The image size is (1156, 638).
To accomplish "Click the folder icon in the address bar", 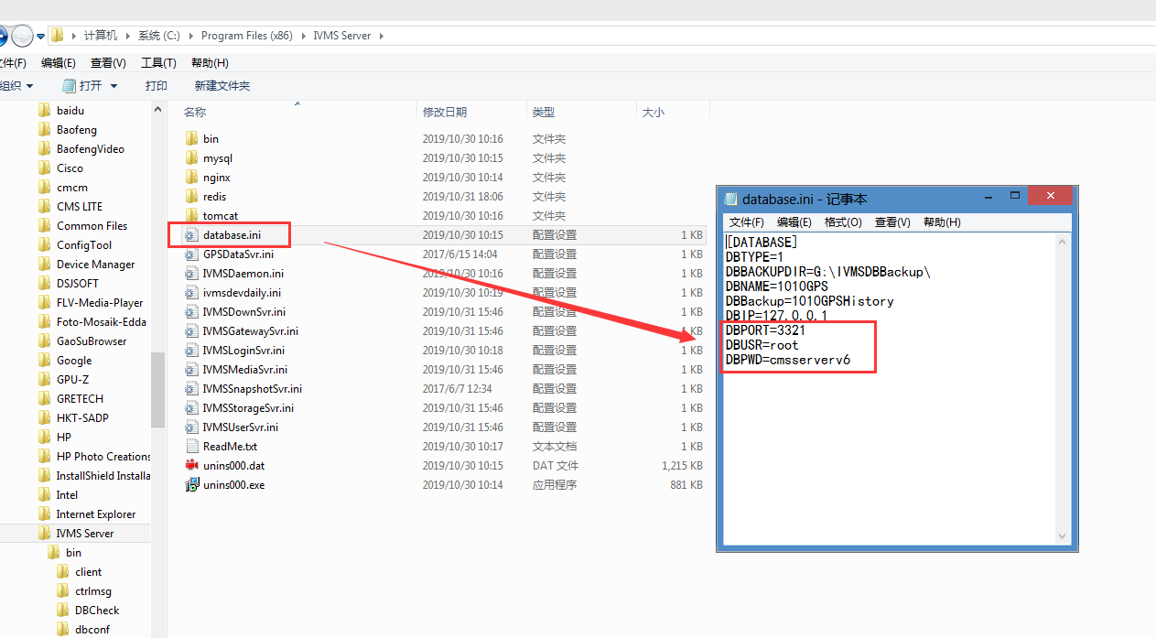I will click(57, 36).
